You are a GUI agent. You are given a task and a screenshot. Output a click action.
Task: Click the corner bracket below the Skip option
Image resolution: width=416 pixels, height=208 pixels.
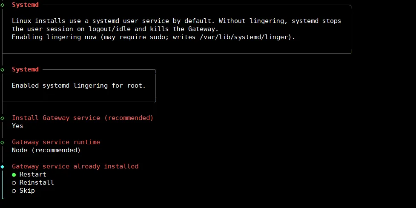coord(3,197)
